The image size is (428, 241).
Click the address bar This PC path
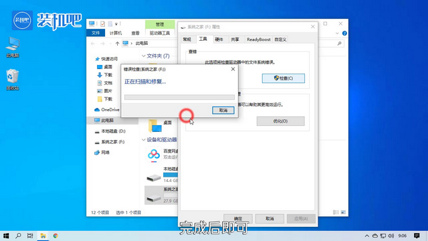pos(142,43)
